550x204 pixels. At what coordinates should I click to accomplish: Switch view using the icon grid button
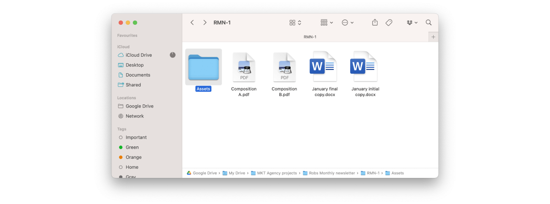tap(295, 22)
